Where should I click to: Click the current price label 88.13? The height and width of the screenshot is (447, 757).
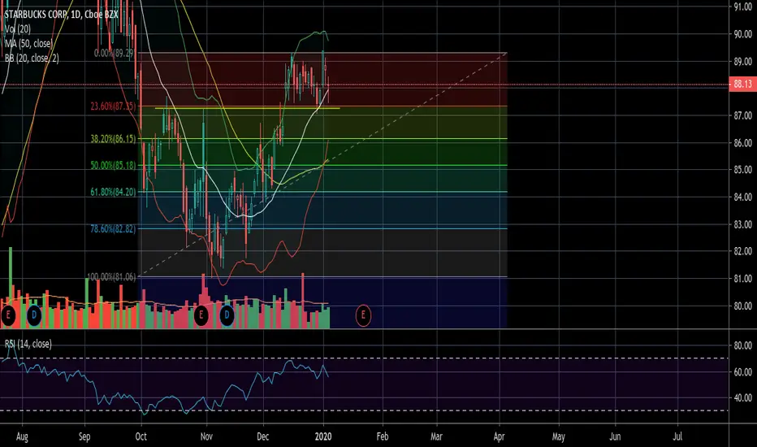(742, 84)
